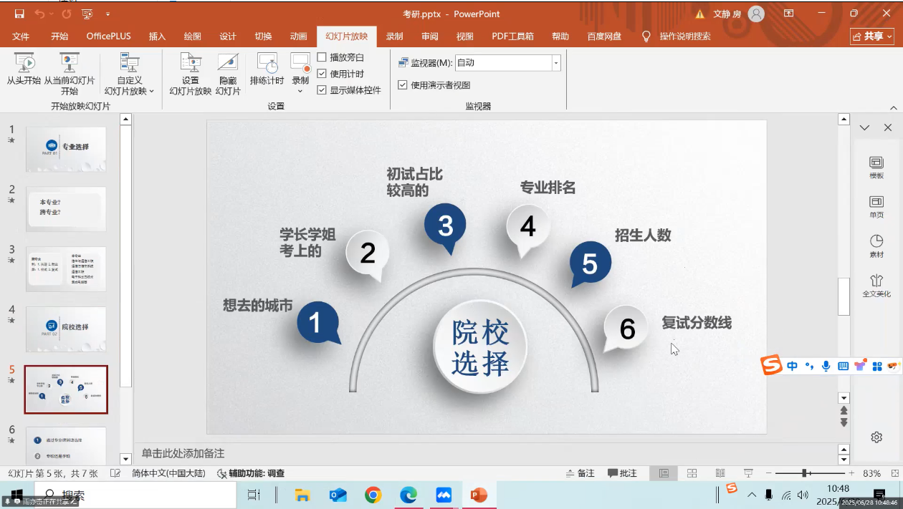Open the 插入 ribbon tab
Viewport: 903px width, 509px height.
pos(157,37)
